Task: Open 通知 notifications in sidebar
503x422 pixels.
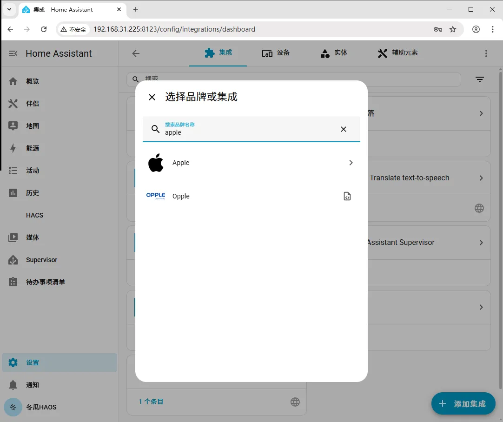Action: pyautogui.click(x=60, y=385)
